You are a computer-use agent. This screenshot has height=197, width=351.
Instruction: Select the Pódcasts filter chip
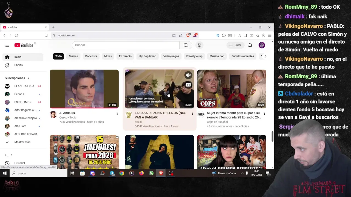(91, 56)
